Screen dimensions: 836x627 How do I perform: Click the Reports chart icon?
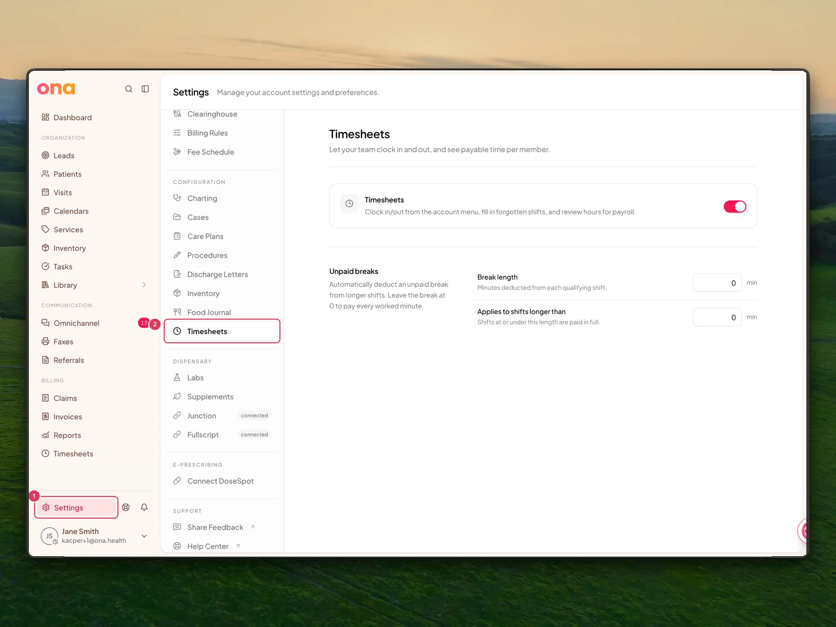click(x=45, y=435)
